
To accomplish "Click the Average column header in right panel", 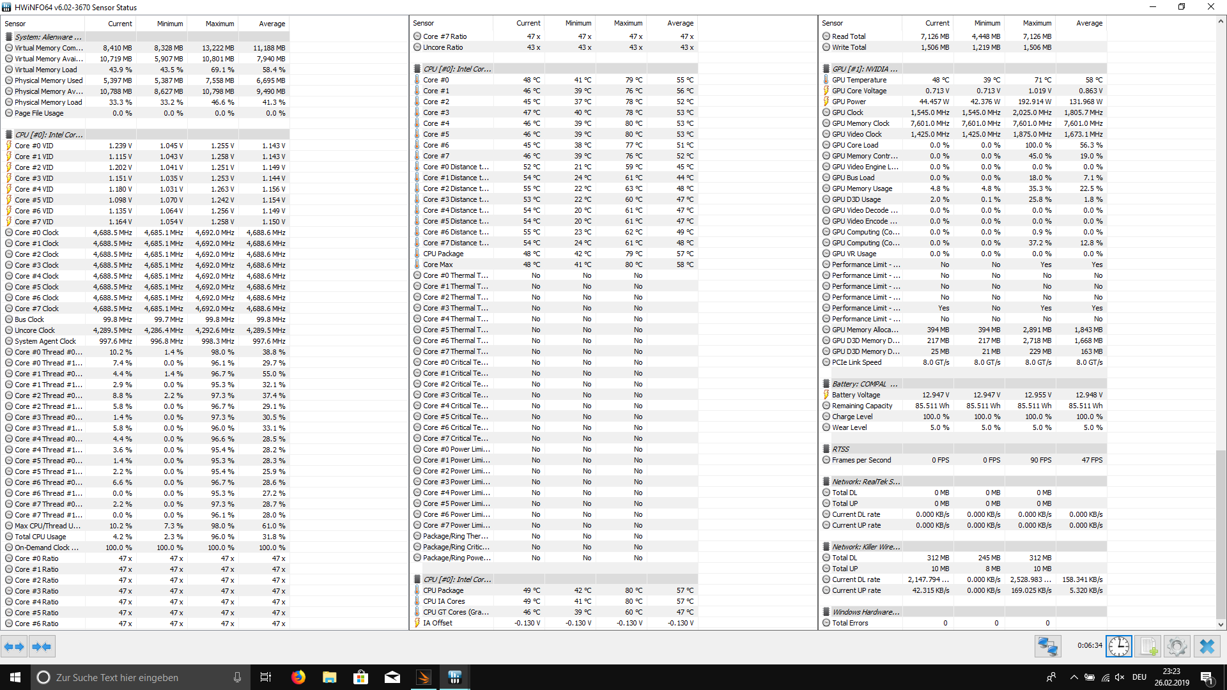I will click(x=1089, y=23).
